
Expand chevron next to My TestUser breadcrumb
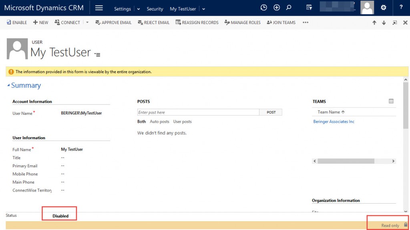point(203,9)
